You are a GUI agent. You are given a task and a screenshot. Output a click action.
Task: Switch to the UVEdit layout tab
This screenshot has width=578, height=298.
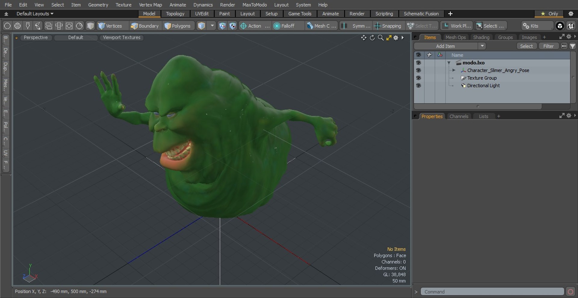[x=202, y=14]
